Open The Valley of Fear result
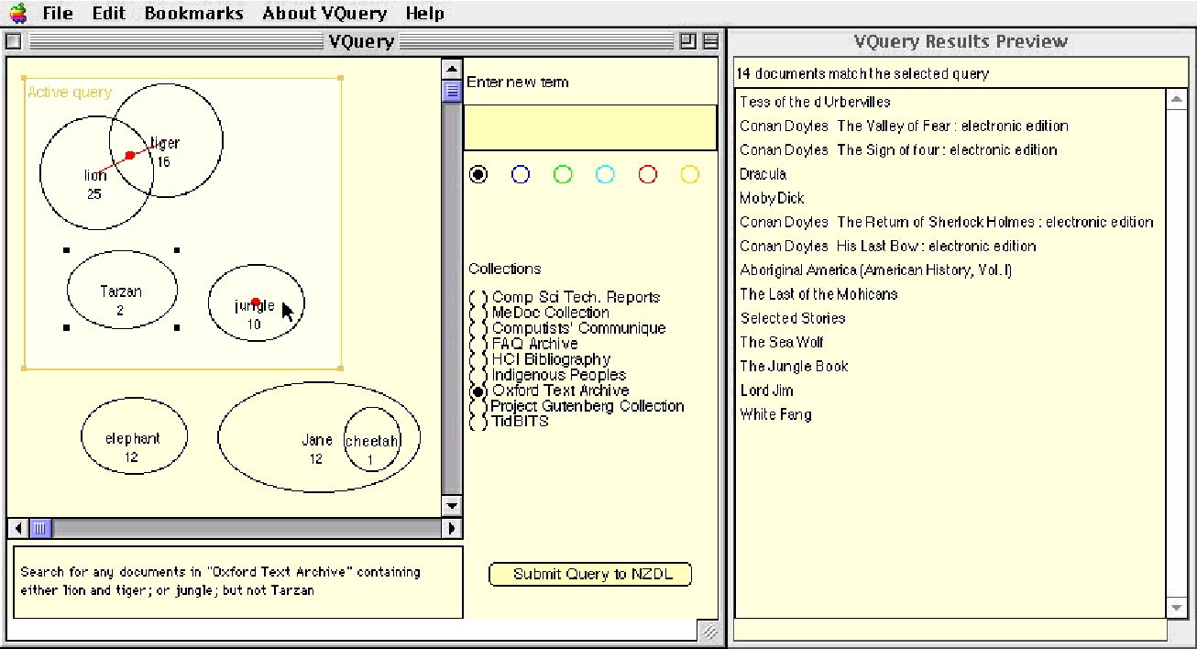The width and height of the screenshot is (1197, 649). tap(904, 126)
